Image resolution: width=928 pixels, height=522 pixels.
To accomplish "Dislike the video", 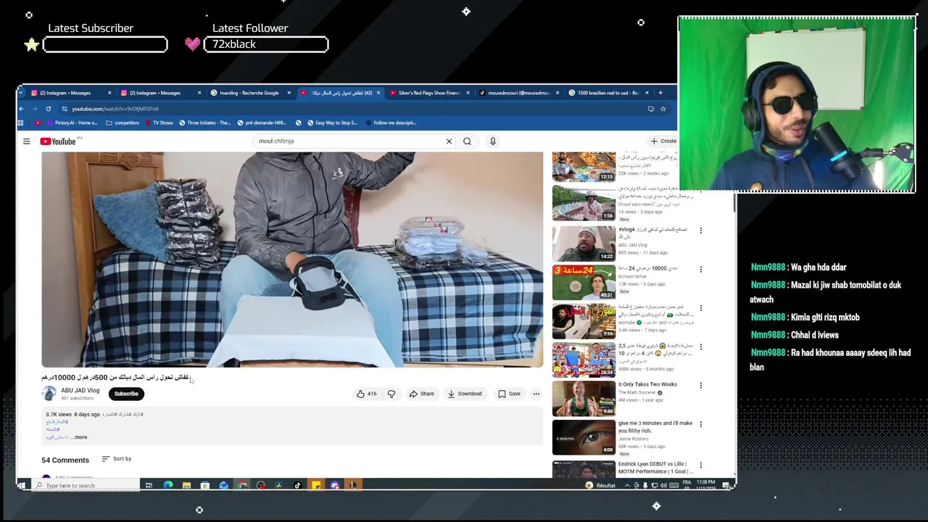I will click(391, 394).
